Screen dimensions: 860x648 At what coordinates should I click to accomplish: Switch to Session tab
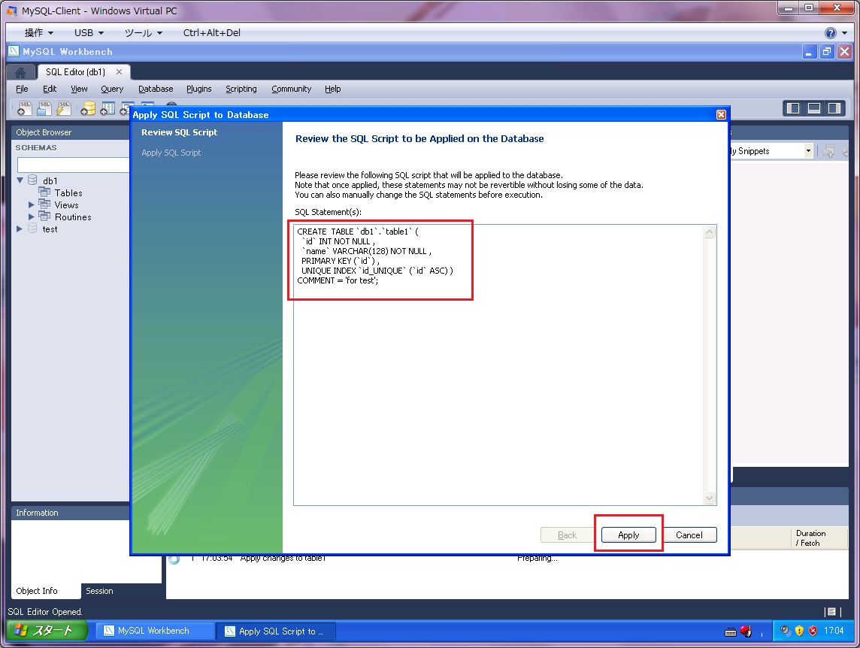click(99, 591)
